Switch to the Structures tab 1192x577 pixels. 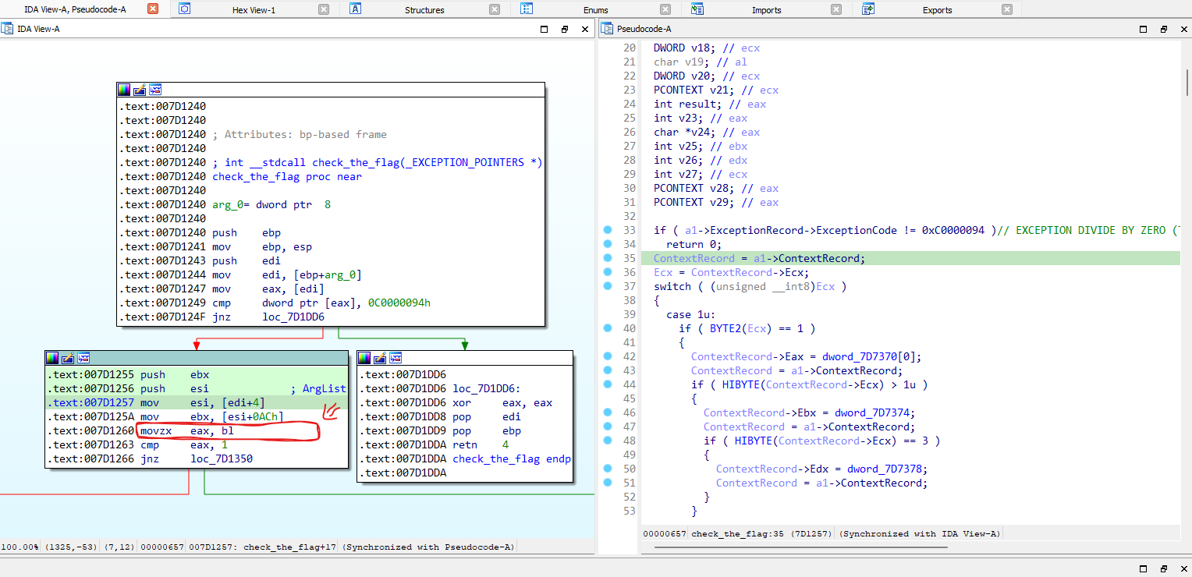click(x=424, y=10)
